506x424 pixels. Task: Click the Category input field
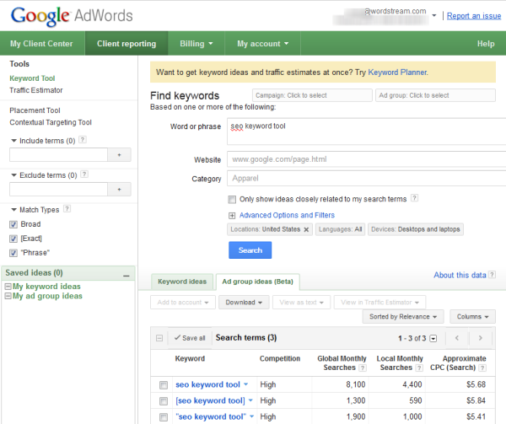tap(366, 179)
